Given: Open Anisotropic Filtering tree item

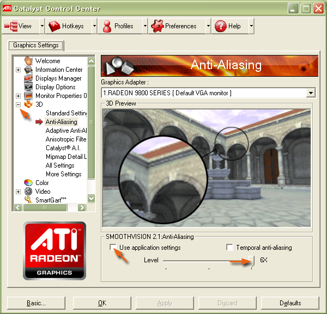Looking at the screenshot, I should 66,139.
